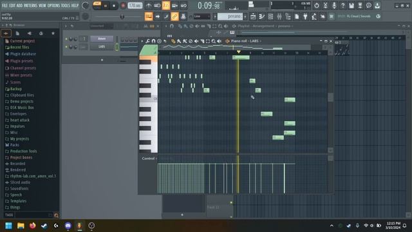
Task: Open the PATTERNS menu
Action: coord(31,5)
